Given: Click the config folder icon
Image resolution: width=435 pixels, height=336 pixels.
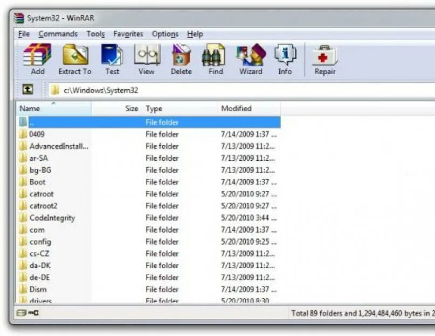Looking at the screenshot, I should coord(23,241).
